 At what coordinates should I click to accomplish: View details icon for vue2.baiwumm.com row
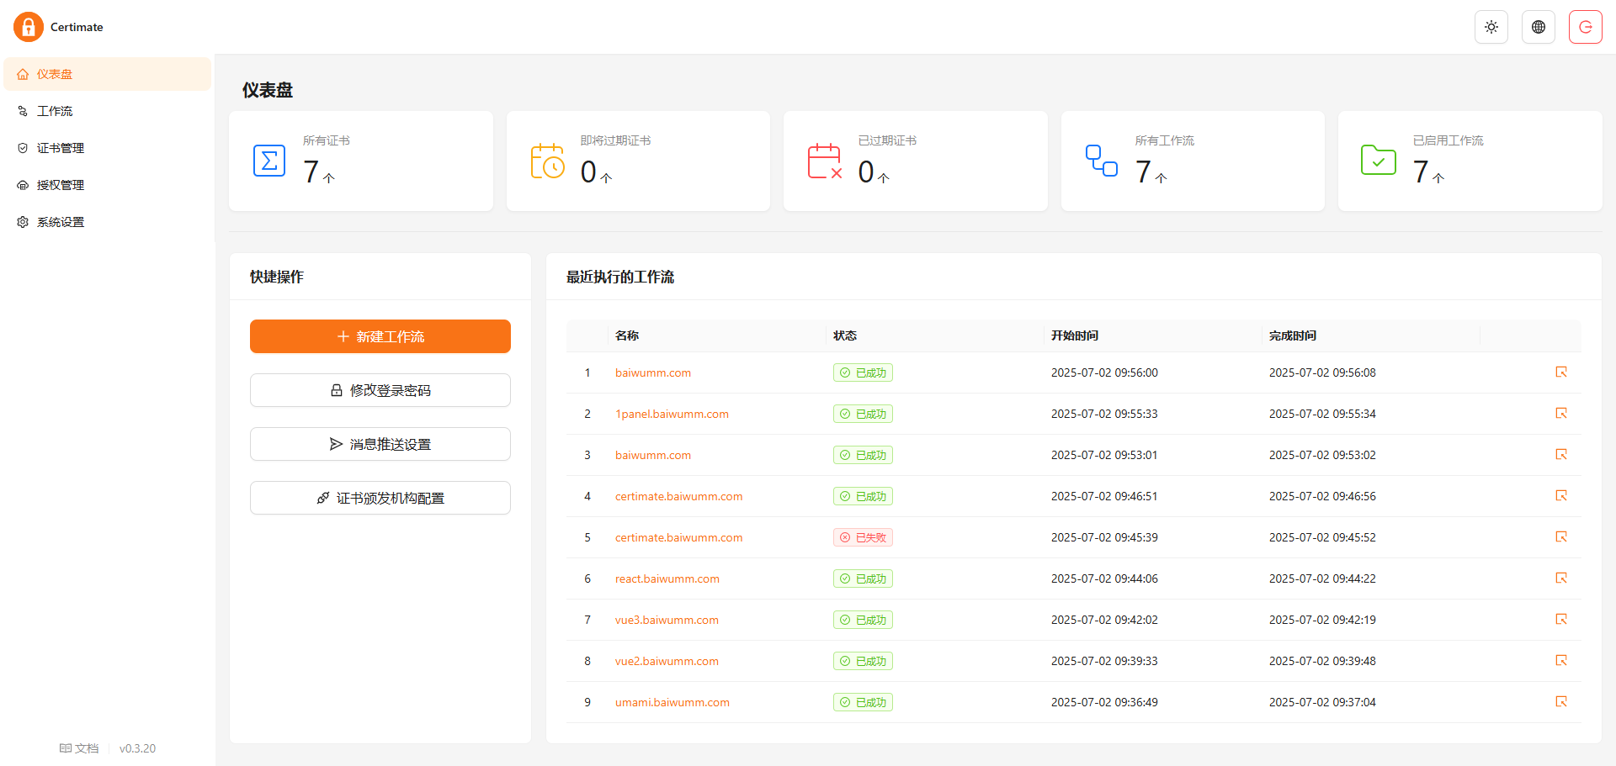tap(1561, 660)
